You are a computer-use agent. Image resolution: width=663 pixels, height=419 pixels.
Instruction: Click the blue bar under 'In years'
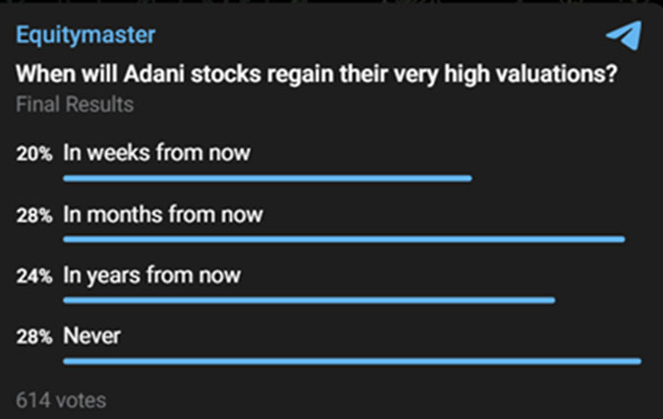coord(309,300)
